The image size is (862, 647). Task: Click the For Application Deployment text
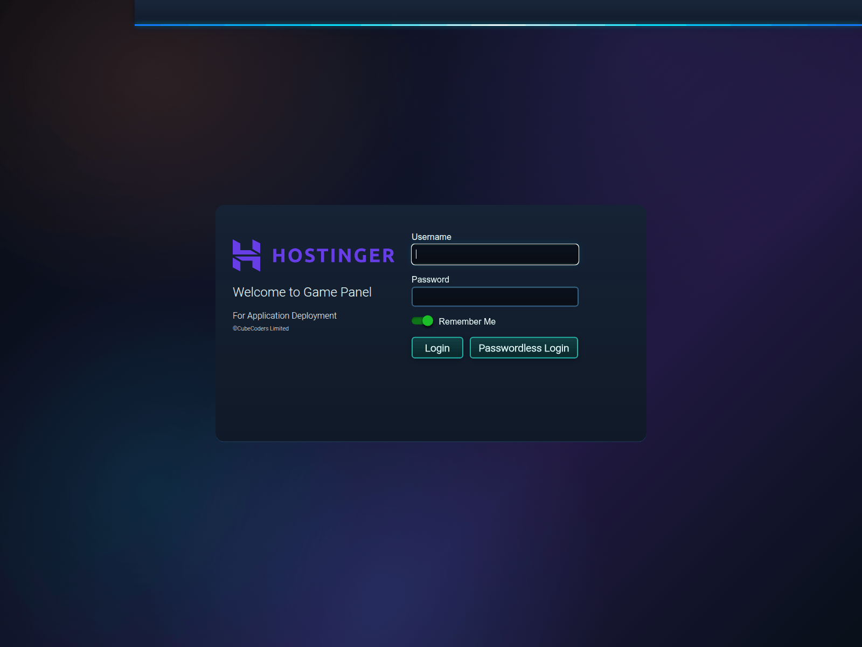(284, 316)
